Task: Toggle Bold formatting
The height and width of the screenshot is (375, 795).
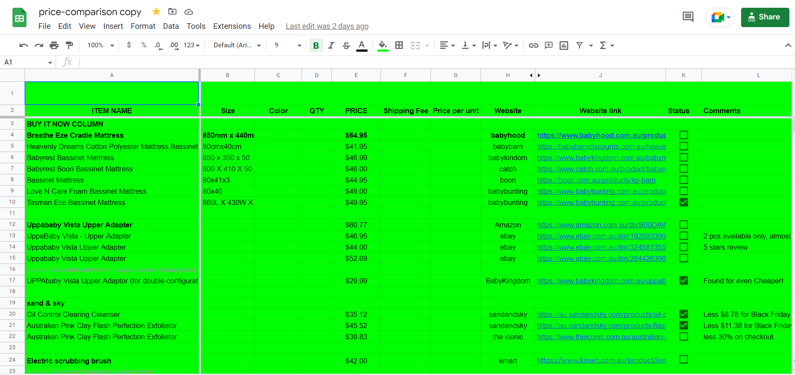Action: [x=316, y=45]
